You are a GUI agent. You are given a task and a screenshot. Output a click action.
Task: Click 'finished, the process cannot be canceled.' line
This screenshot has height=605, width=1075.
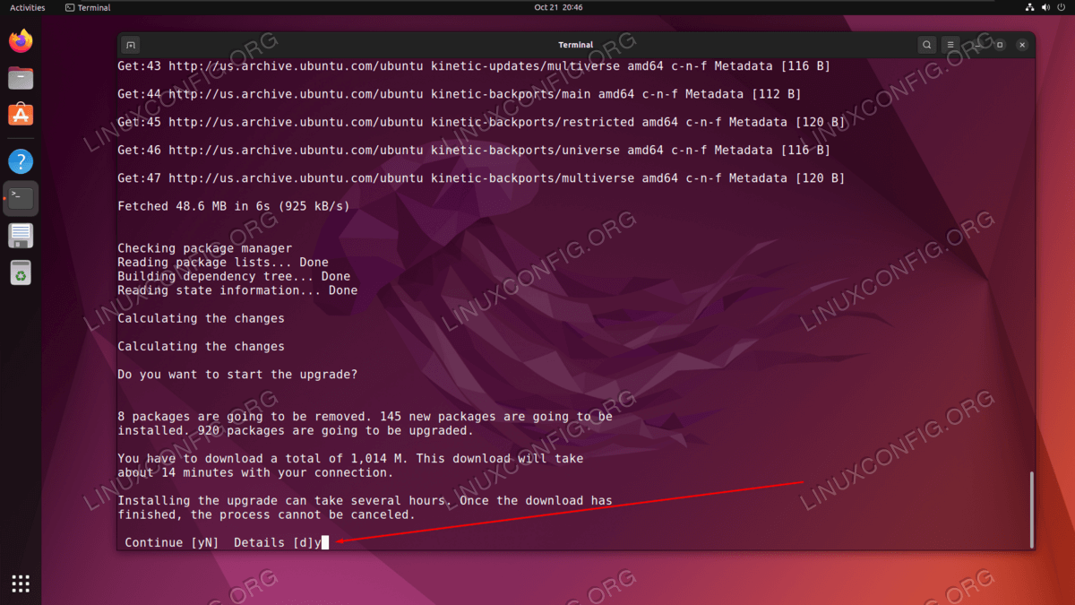pos(266,514)
